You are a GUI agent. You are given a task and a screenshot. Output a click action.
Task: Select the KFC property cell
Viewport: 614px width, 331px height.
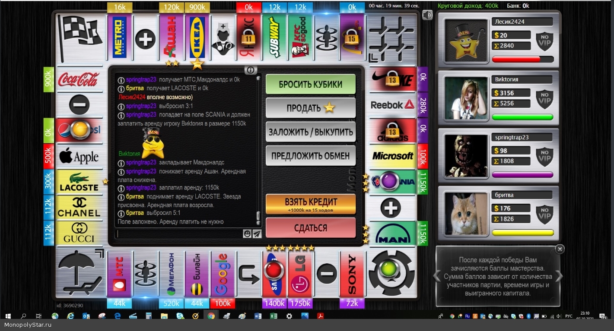(300, 38)
